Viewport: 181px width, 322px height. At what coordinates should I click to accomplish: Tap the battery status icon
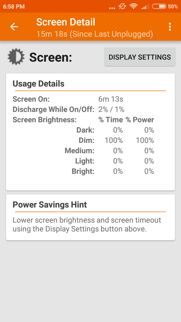[x=159, y=6]
